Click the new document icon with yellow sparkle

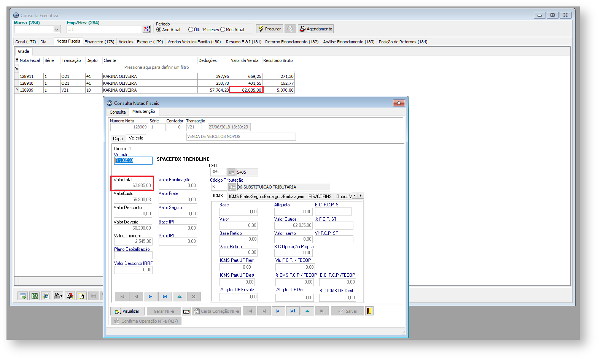(x=81, y=296)
